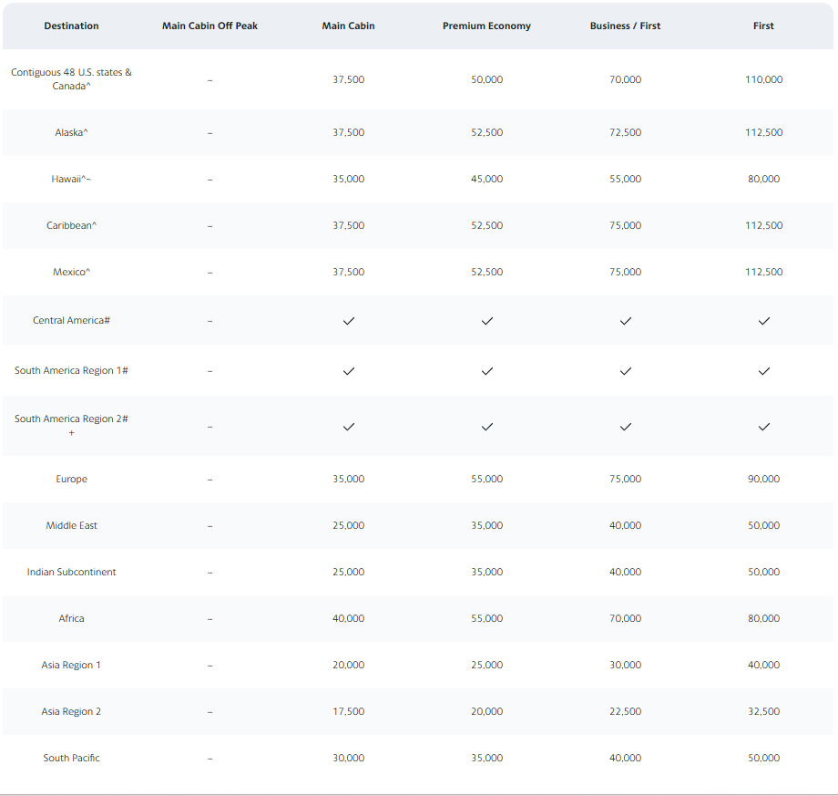
Task: Select the Europe destination cell
Action: [71, 479]
